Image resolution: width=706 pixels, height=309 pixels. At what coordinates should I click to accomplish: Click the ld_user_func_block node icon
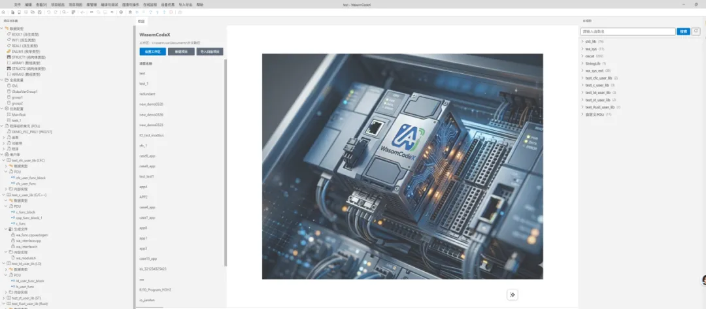point(13,281)
